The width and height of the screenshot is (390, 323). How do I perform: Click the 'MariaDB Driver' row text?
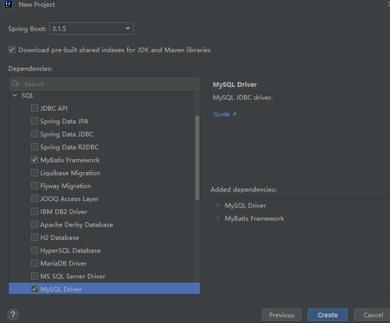pos(64,263)
